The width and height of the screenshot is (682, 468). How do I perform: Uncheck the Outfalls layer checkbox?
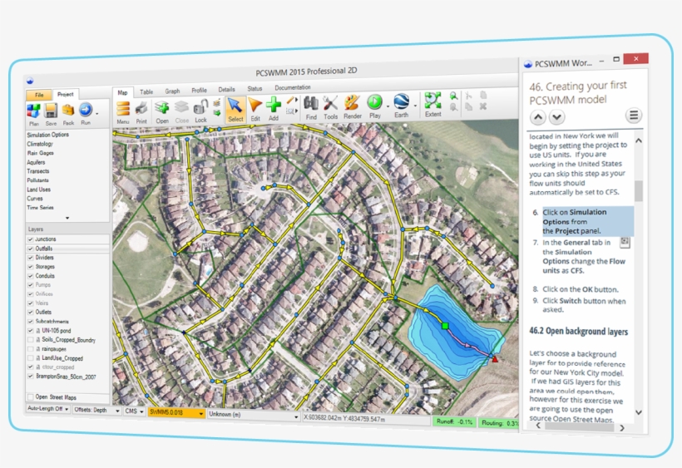point(31,249)
